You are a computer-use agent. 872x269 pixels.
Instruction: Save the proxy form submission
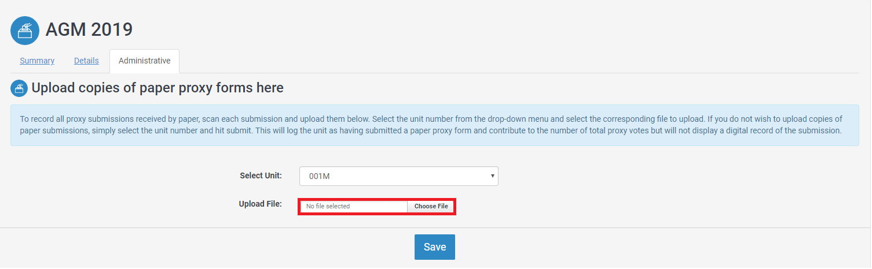tap(435, 247)
